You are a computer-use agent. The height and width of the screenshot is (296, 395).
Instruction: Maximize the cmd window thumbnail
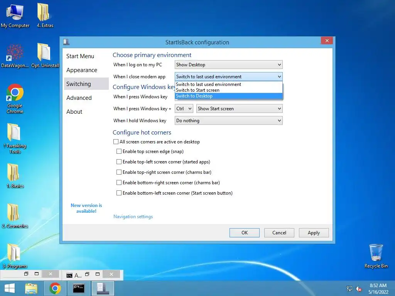pos(98,274)
